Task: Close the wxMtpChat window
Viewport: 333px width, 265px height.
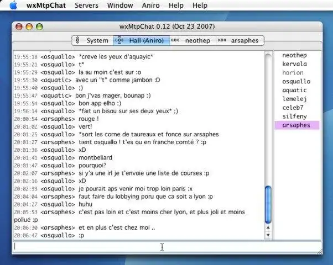Action: tap(19, 26)
